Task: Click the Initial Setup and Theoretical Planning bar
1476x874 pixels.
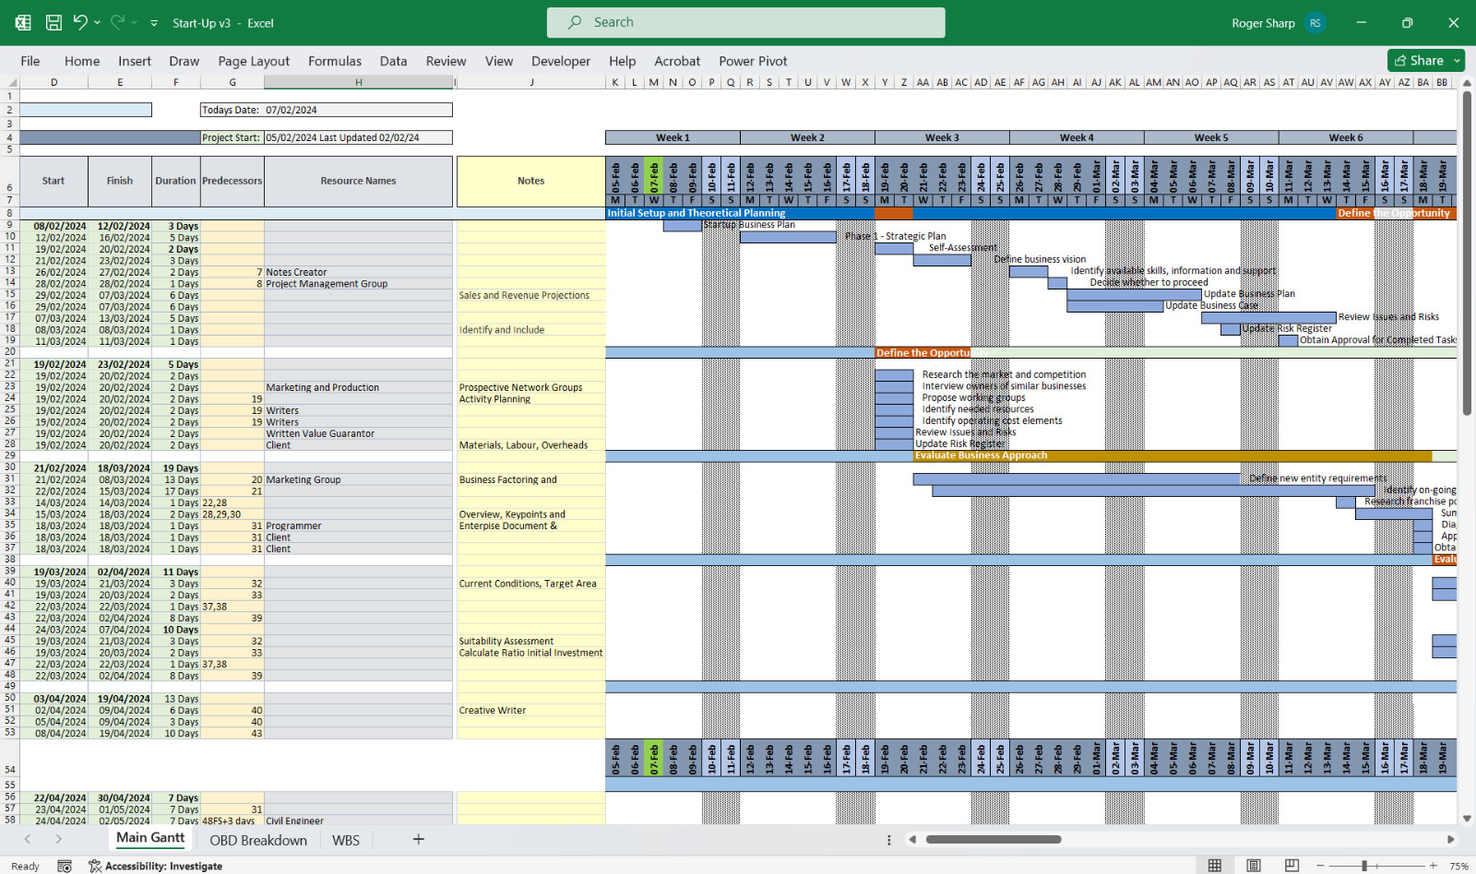Action: click(x=740, y=213)
